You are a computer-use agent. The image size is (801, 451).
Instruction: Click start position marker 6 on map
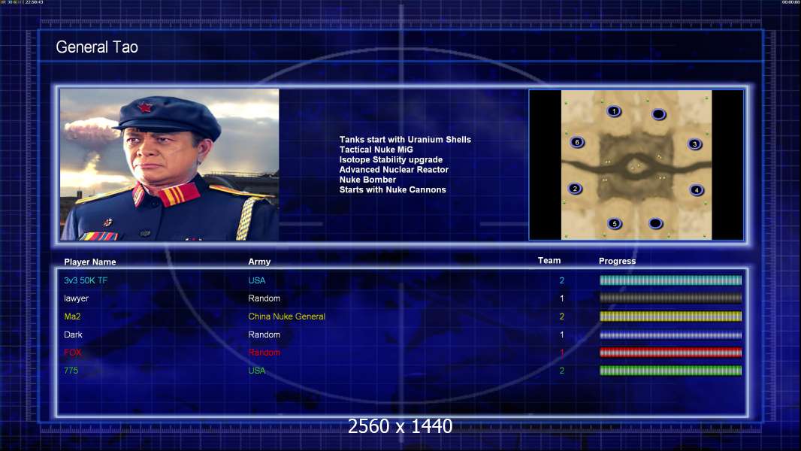pos(577,142)
